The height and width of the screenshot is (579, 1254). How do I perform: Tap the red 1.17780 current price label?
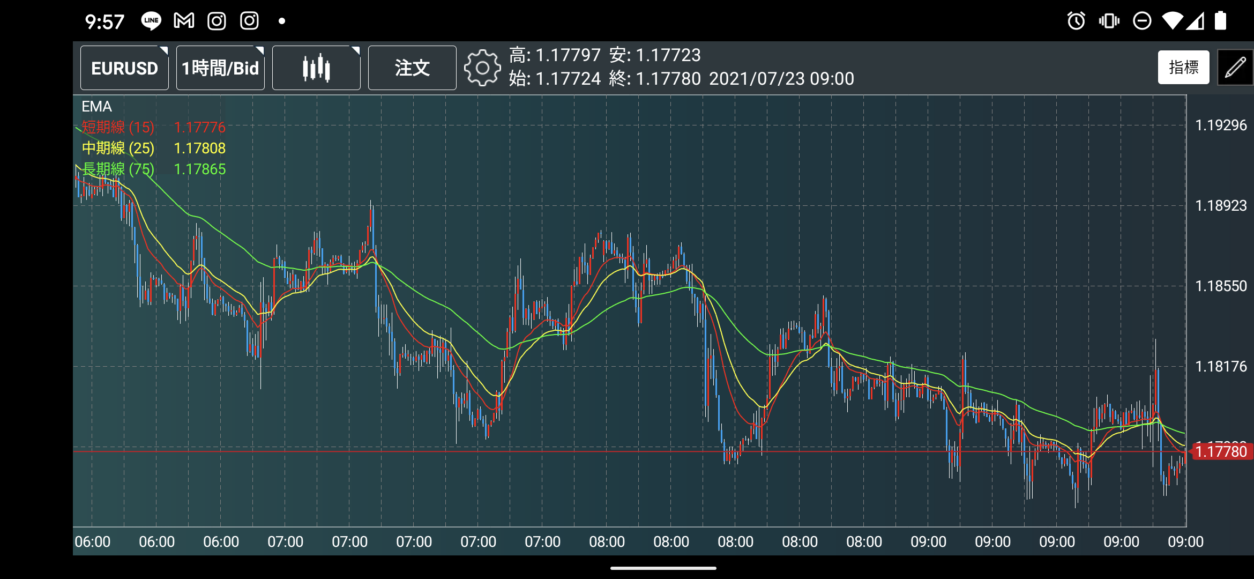[x=1221, y=451]
